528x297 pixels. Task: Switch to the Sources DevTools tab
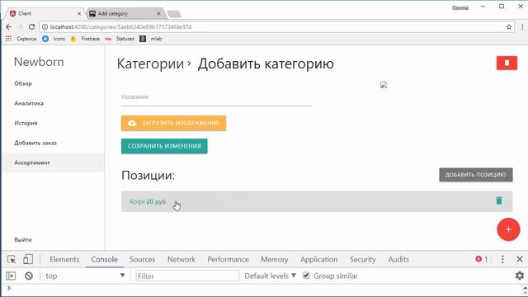(142, 259)
